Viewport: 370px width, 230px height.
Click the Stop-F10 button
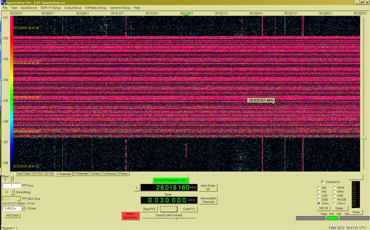pyautogui.click(x=149, y=209)
